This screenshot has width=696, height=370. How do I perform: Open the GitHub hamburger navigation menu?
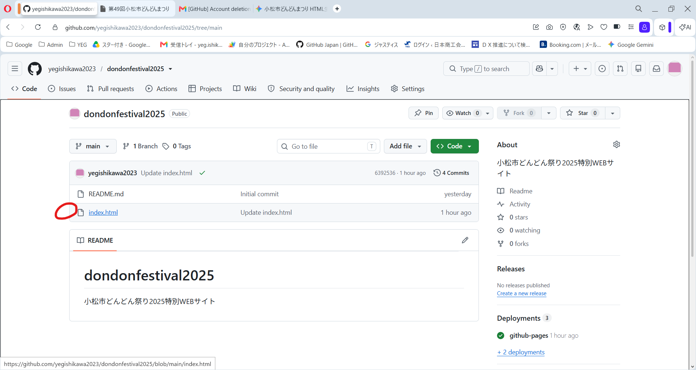pos(15,69)
